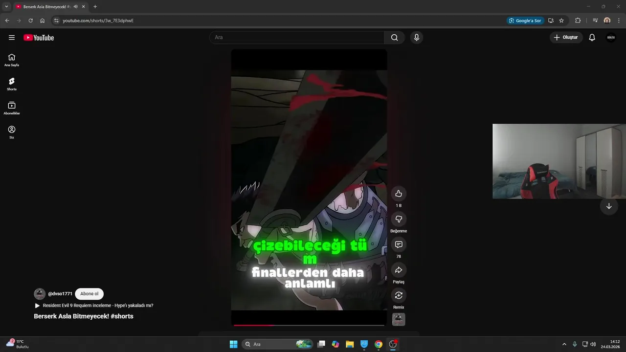626x352 pixels.
Task: Open the system volume control
Action: pyautogui.click(x=593, y=344)
